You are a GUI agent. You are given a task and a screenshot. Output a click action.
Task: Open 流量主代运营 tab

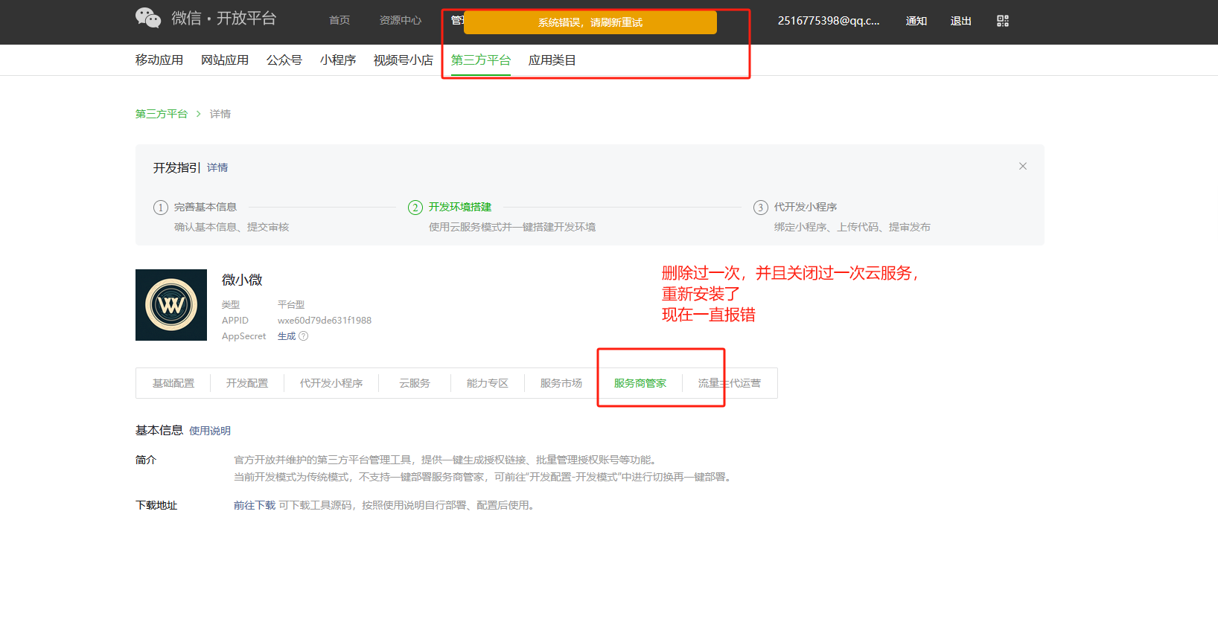730,383
